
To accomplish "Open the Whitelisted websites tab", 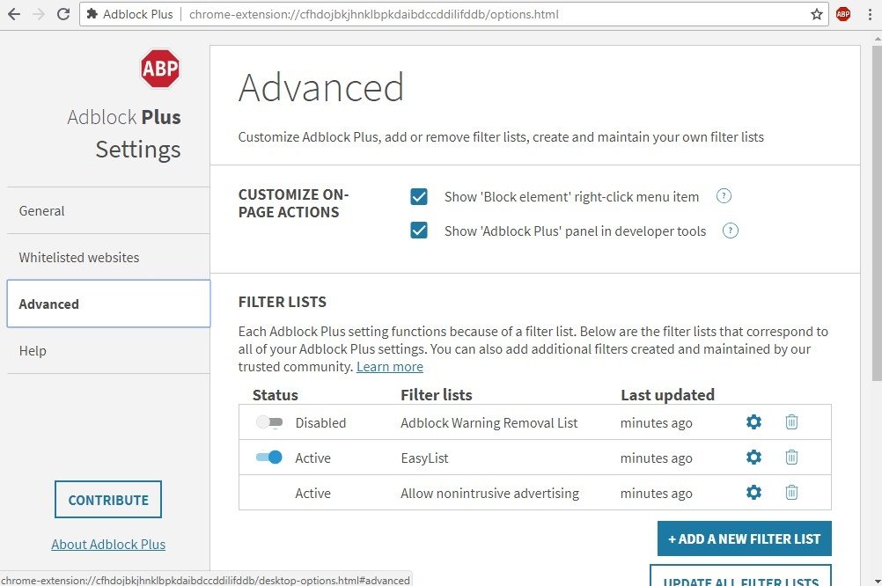I will tap(108, 258).
